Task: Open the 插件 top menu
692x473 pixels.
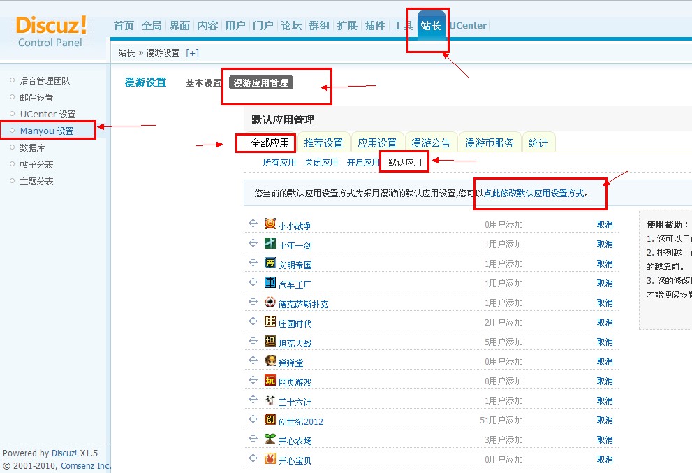Action: [x=375, y=26]
